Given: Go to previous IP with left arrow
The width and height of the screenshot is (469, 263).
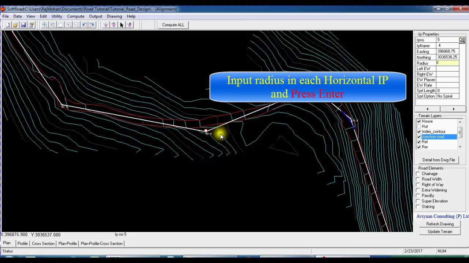Looking at the screenshot, I should pos(427,109).
